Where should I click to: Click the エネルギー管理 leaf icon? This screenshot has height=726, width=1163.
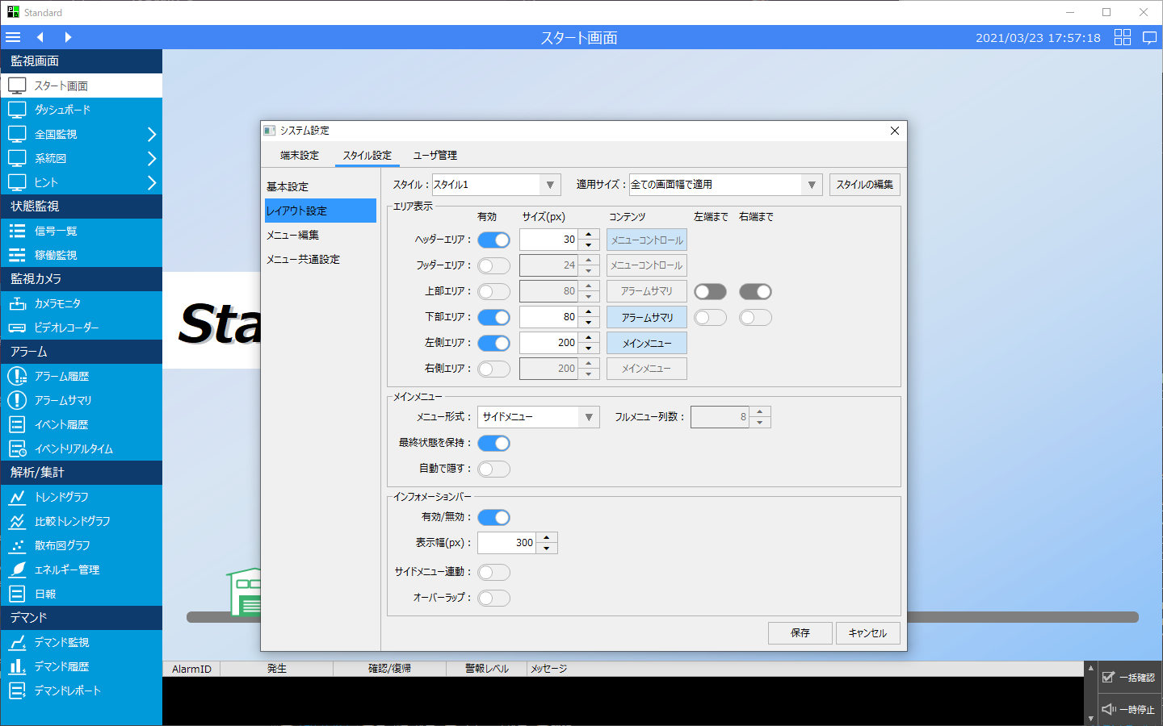[x=17, y=570]
